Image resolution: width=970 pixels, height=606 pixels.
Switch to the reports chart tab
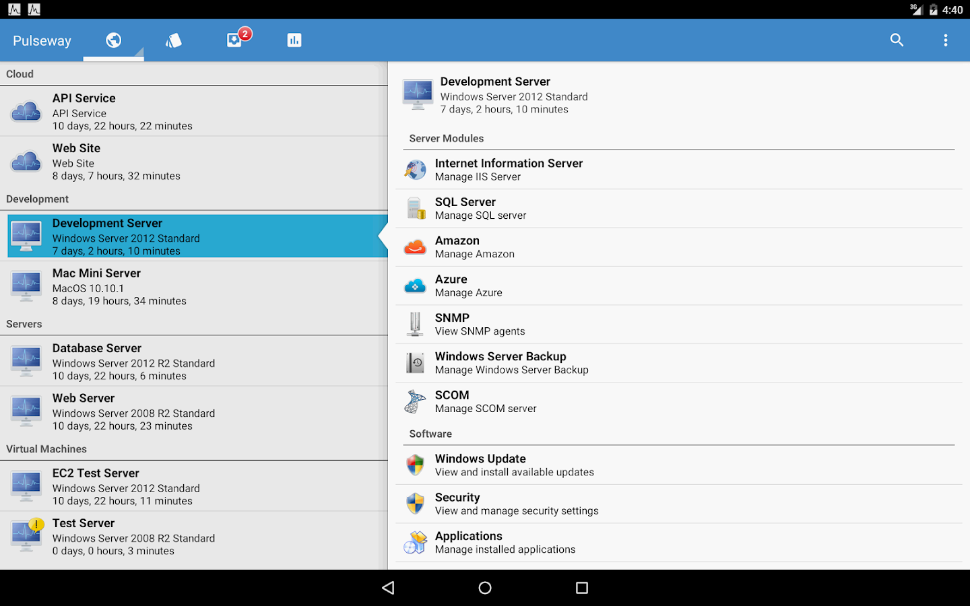coord(294,40)
